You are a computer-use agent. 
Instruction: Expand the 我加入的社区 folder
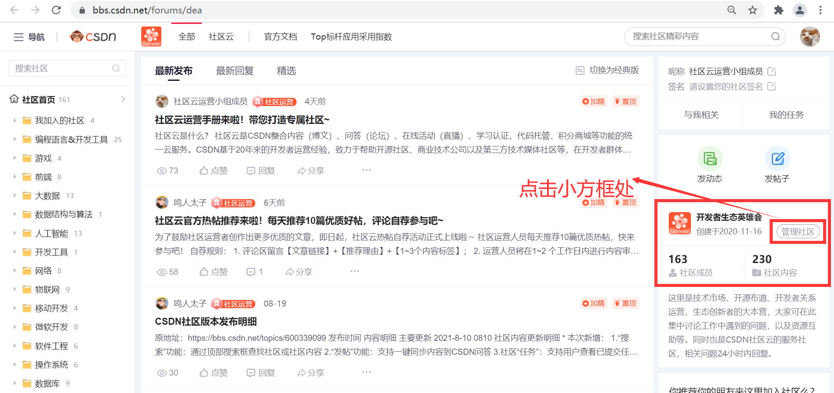(14, 120)
